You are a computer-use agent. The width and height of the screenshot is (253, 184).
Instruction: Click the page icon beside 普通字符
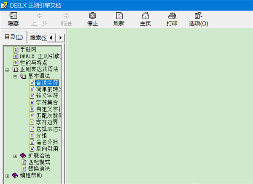click(32, 83)
